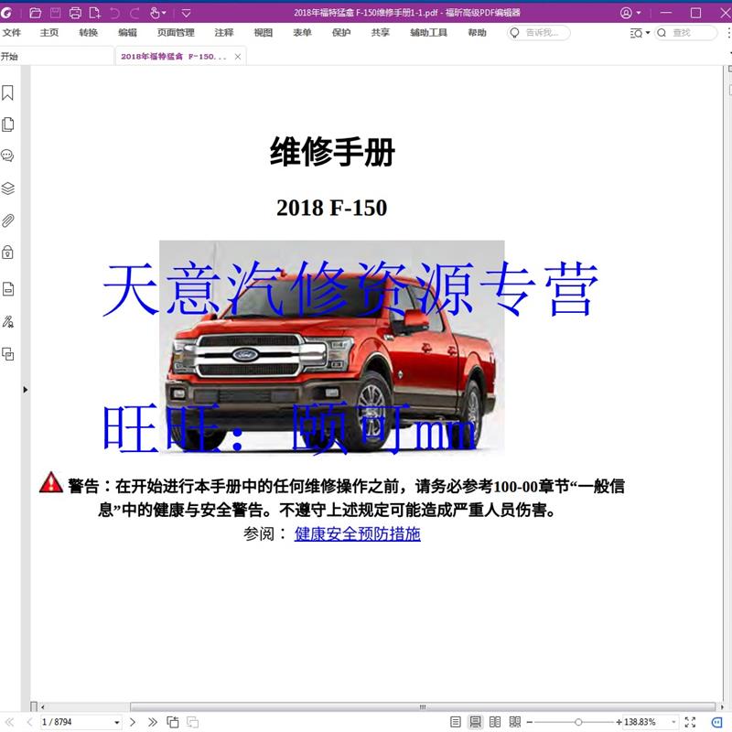Click the 查找 find text field
The height and width of the screenshot is (732, 732).
[685, 33]
